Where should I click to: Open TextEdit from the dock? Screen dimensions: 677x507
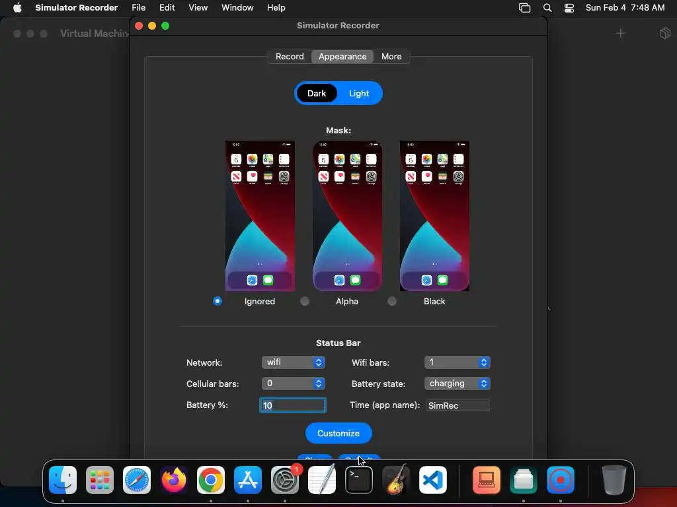click(x=322, y=480)
